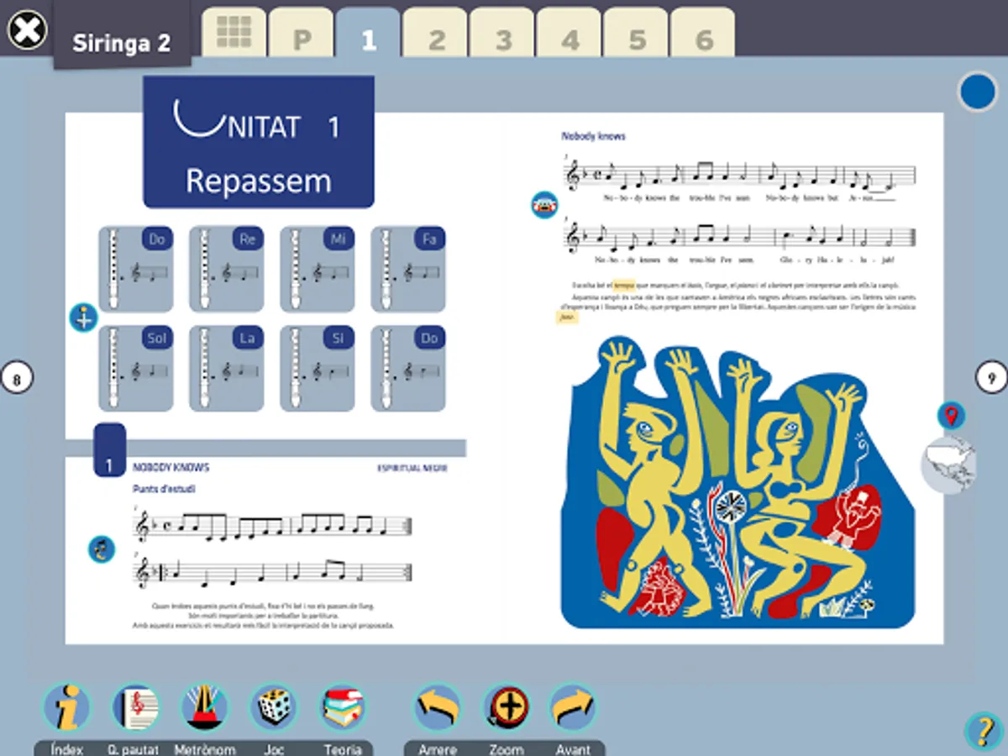Click the ESPIRITUAL NEGRE label
The height and width of the screenshot is (756, 1008).
(x=412, y=468)
